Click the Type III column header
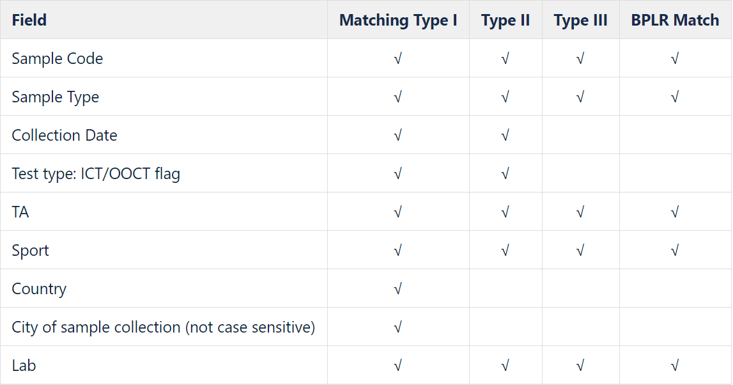The width and height of the screenshot is (733, 385). click(581, 20)
